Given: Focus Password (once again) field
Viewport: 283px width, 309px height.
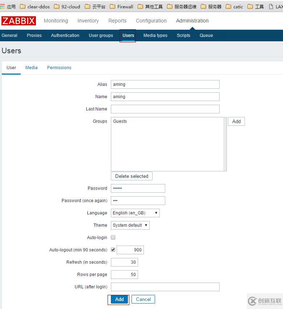Looking at the screenshot, I should pos(138,201).
